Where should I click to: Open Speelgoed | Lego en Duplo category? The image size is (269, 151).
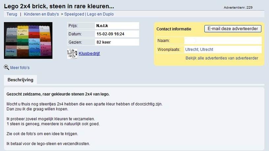[89, 14]
